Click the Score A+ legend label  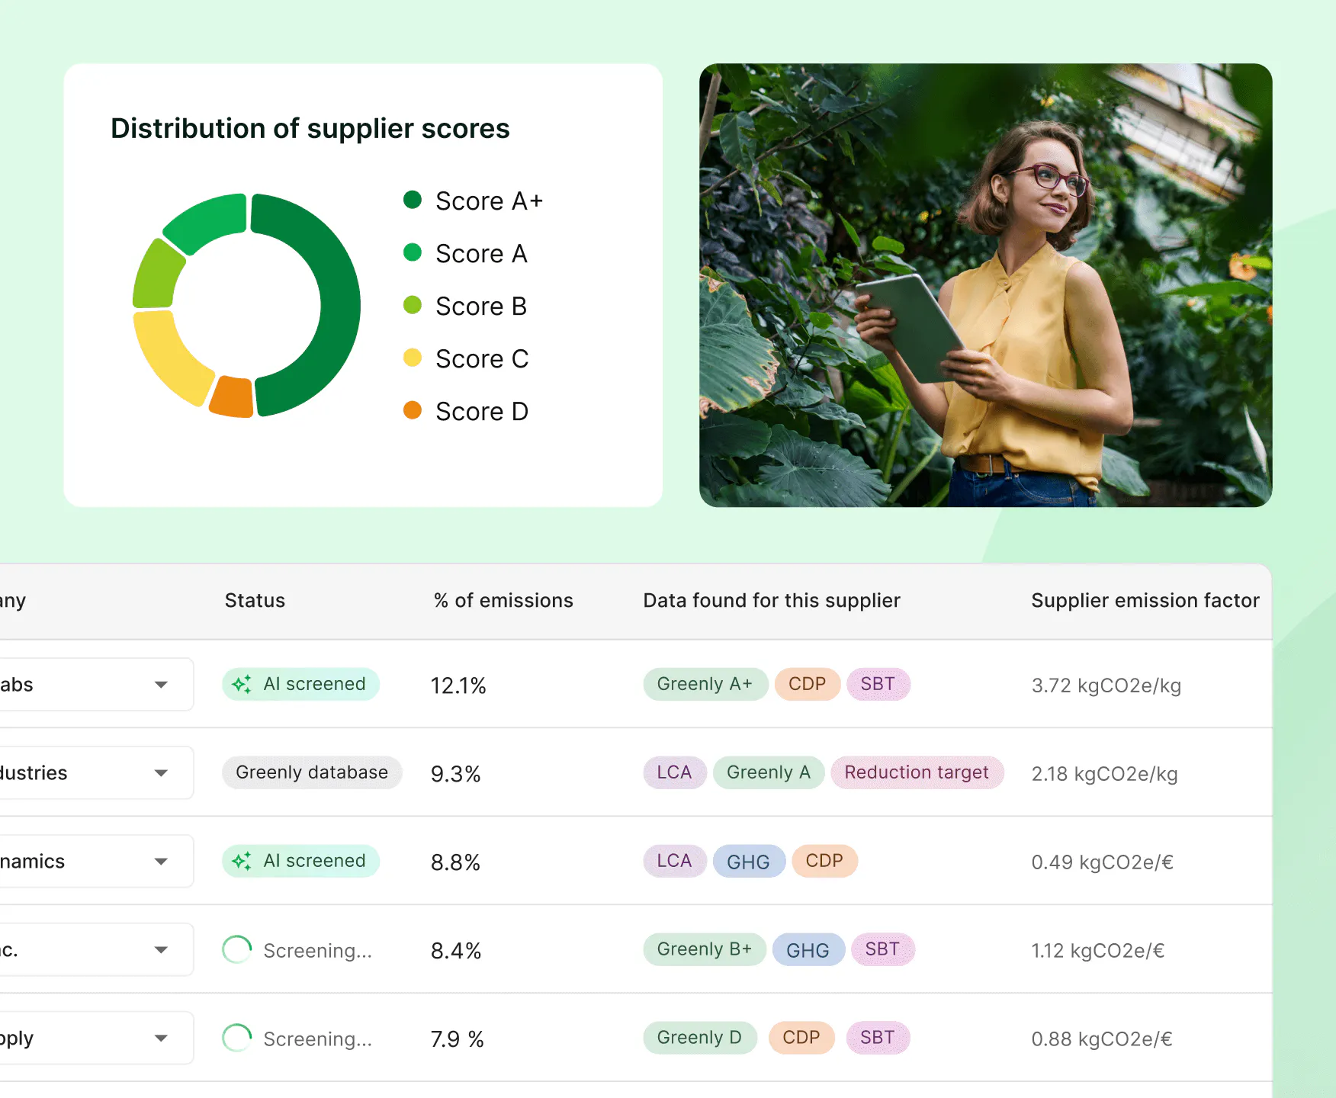[x=490, y=201]
